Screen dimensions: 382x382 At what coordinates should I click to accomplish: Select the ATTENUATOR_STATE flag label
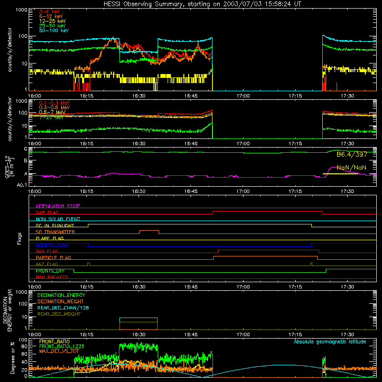58,206
